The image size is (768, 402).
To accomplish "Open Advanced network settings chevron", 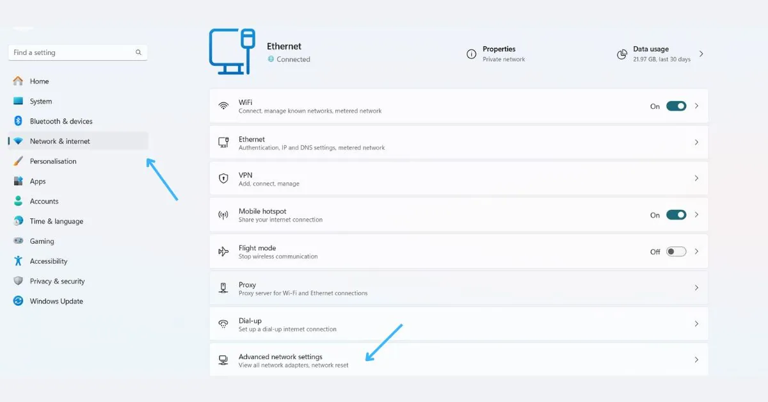I will click(696, 360).
